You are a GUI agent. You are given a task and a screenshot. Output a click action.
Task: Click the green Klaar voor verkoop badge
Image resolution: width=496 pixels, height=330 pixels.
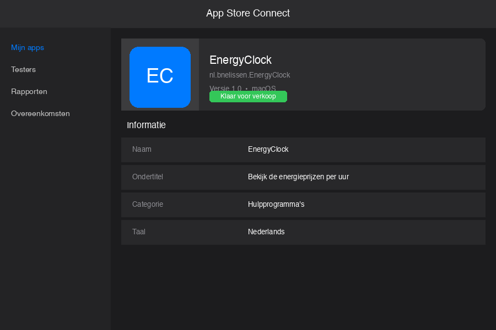248,96
